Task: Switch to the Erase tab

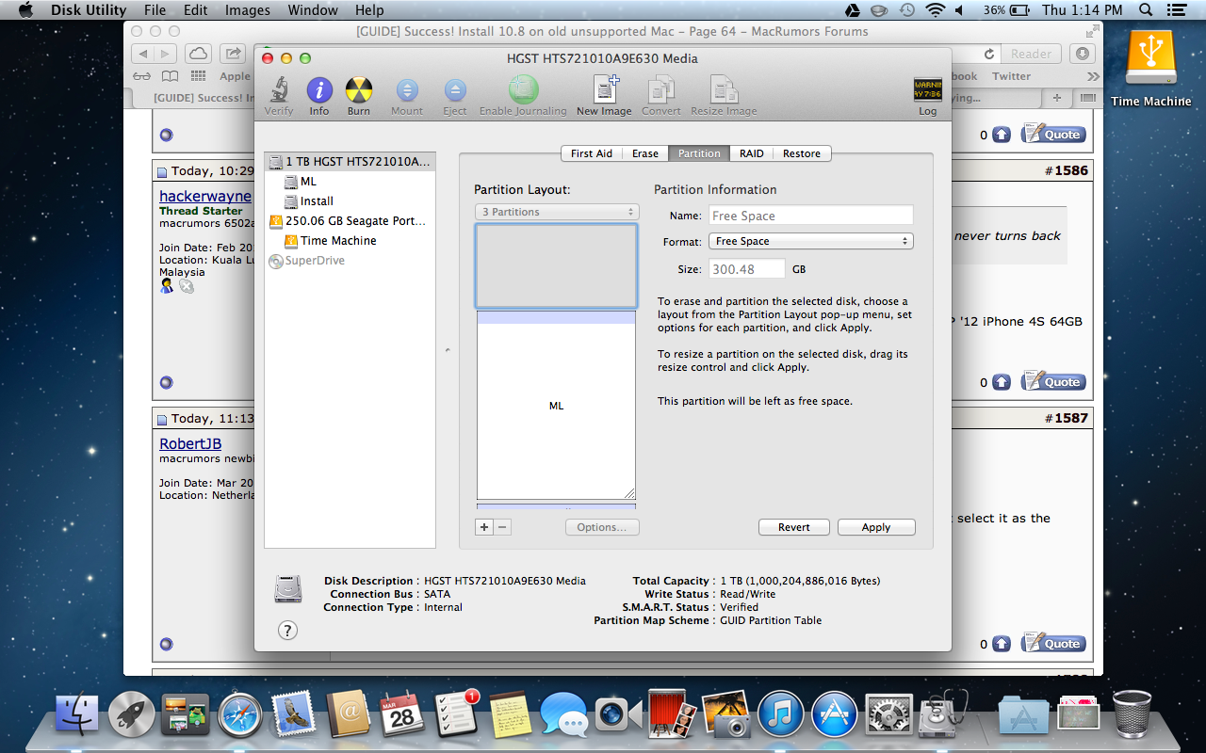Action: pos(645,153)
